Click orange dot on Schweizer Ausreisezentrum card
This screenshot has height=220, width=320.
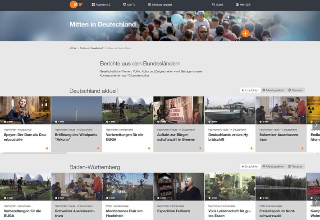coord(302,148)
